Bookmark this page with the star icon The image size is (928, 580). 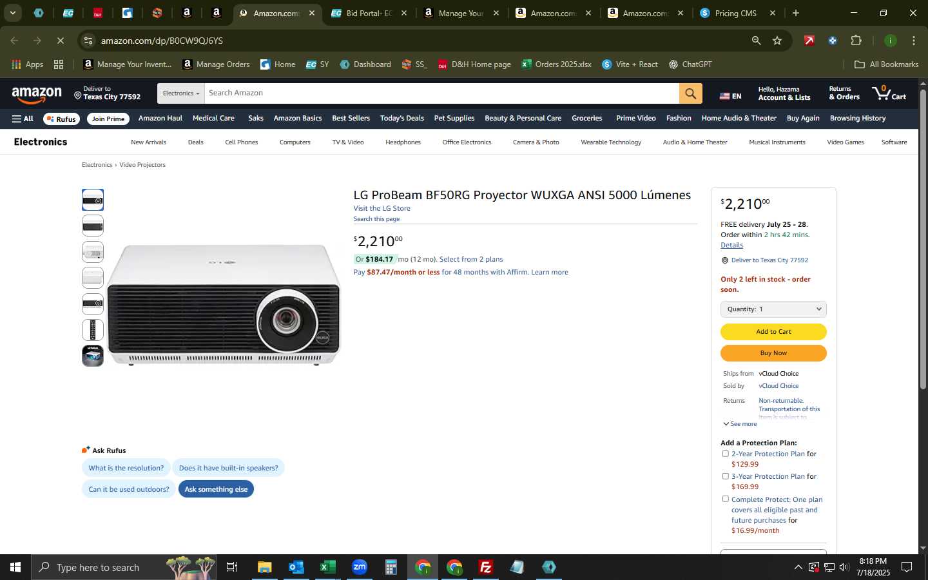[x=777, y=41]
